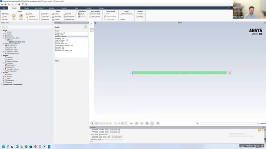Click the ANSYS logo quick-access icon
The image size is (266, 149).
tap(19, 4)
